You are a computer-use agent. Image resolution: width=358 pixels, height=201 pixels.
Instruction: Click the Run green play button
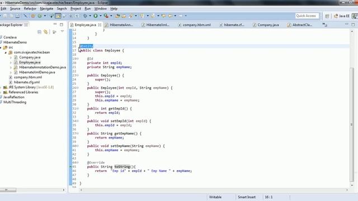(96, 16)
